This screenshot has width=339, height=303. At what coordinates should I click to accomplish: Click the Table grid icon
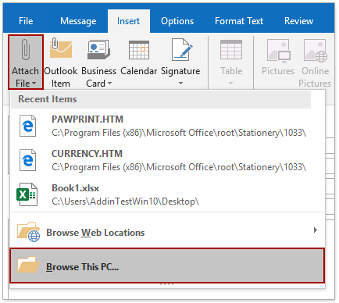pyautogui.click(x=231, y=49)
